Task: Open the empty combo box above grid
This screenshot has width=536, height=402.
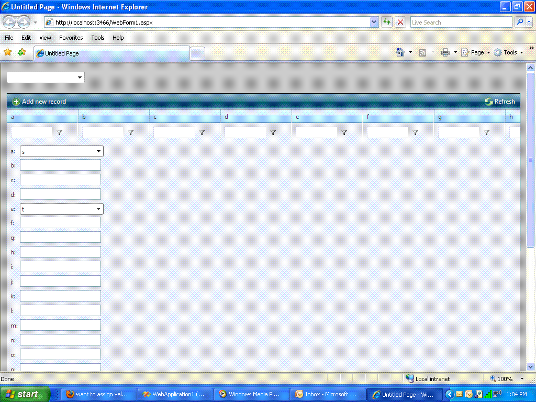Action: [46, 77]
